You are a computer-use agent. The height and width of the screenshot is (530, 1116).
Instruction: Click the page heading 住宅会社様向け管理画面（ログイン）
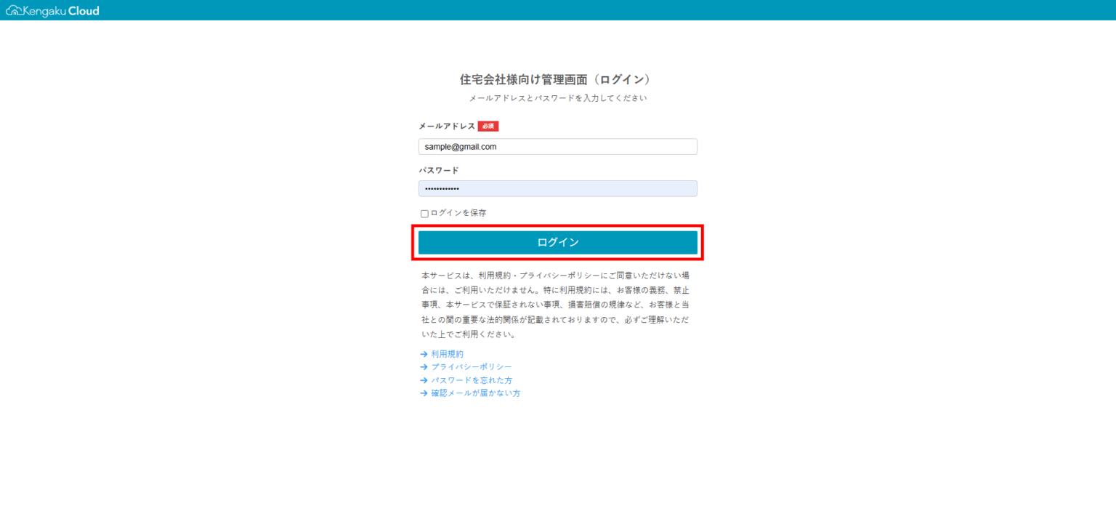point(557,79)
